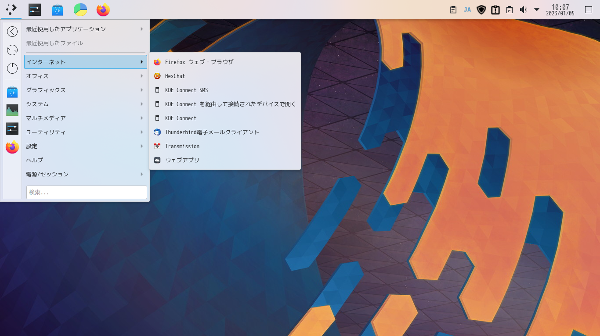Switch keyboard layout via JA indicator

click(x=467, y=10)
